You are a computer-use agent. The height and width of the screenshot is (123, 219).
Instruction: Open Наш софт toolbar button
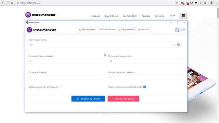144,30
